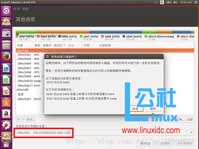This screenshot has height=149, width=199.
Task: Open the Ubuntu Dash search icon
Action: click(6, 10)
